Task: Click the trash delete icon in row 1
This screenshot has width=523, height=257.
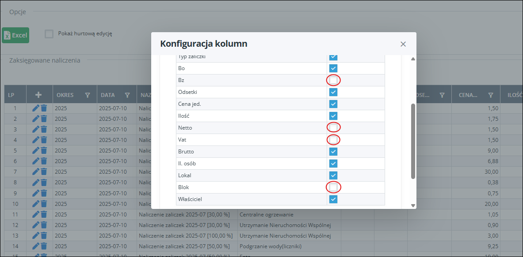Action: point(44,108)
